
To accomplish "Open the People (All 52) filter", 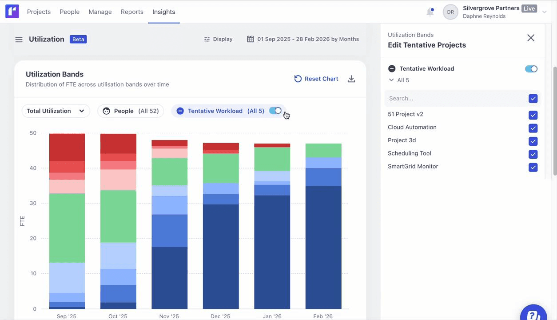I will click(131, 111).
